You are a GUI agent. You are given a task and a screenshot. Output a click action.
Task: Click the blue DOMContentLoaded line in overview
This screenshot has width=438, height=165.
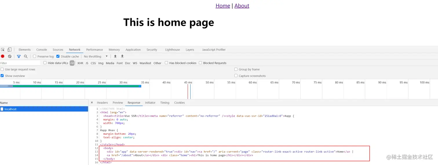190,91
